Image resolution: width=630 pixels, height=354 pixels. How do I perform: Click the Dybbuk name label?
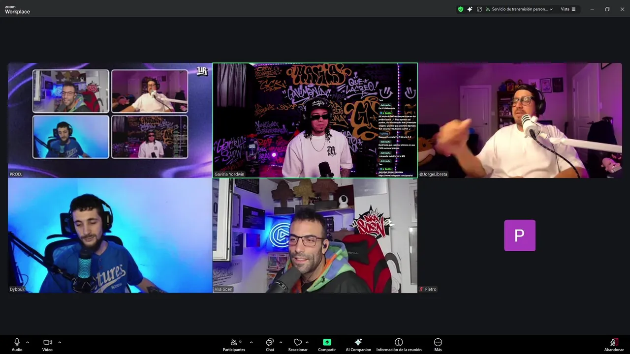(x=17, y=289)
